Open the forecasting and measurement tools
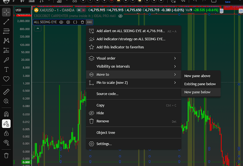 (x=6, y=50)
